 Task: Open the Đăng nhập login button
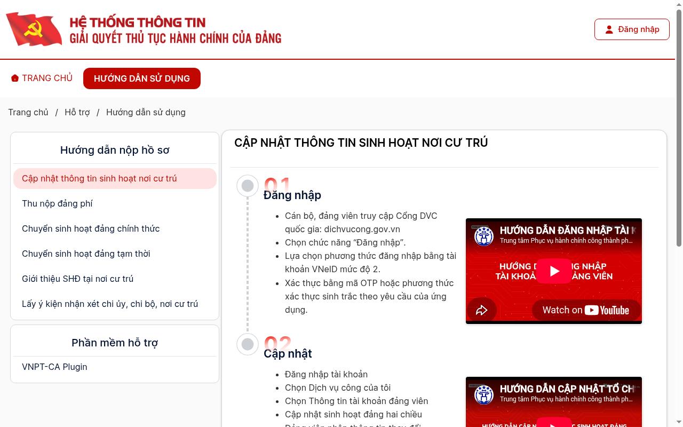tap(632, 29)
